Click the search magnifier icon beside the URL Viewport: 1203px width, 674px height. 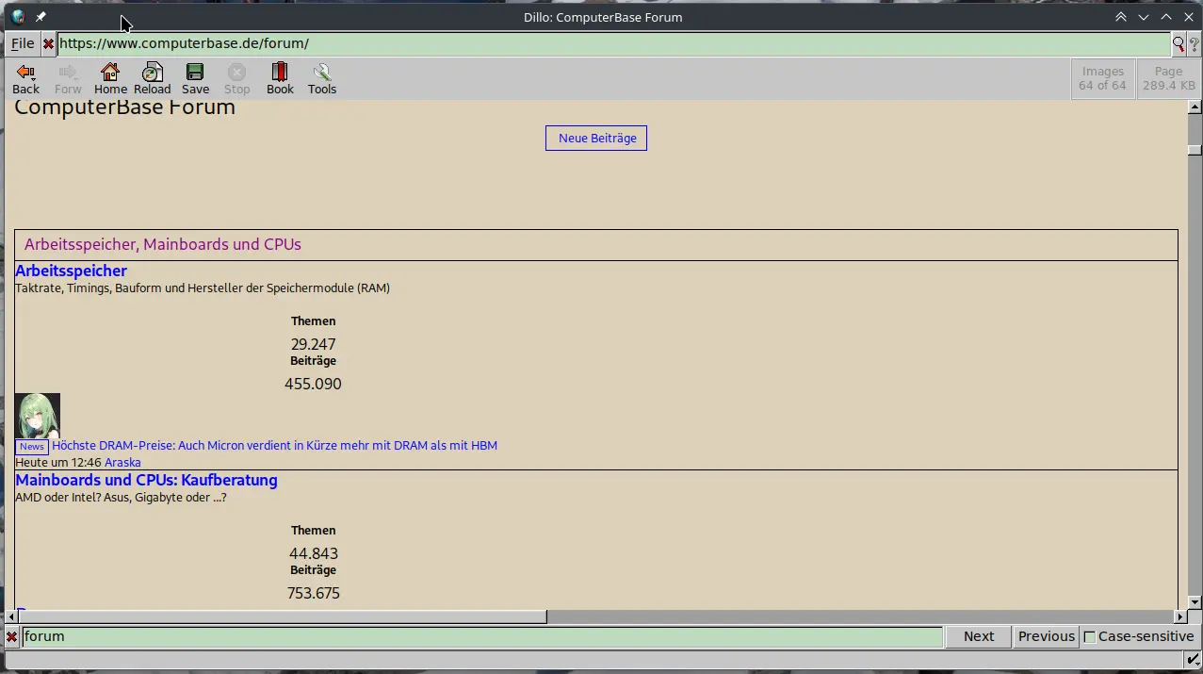1177,43
